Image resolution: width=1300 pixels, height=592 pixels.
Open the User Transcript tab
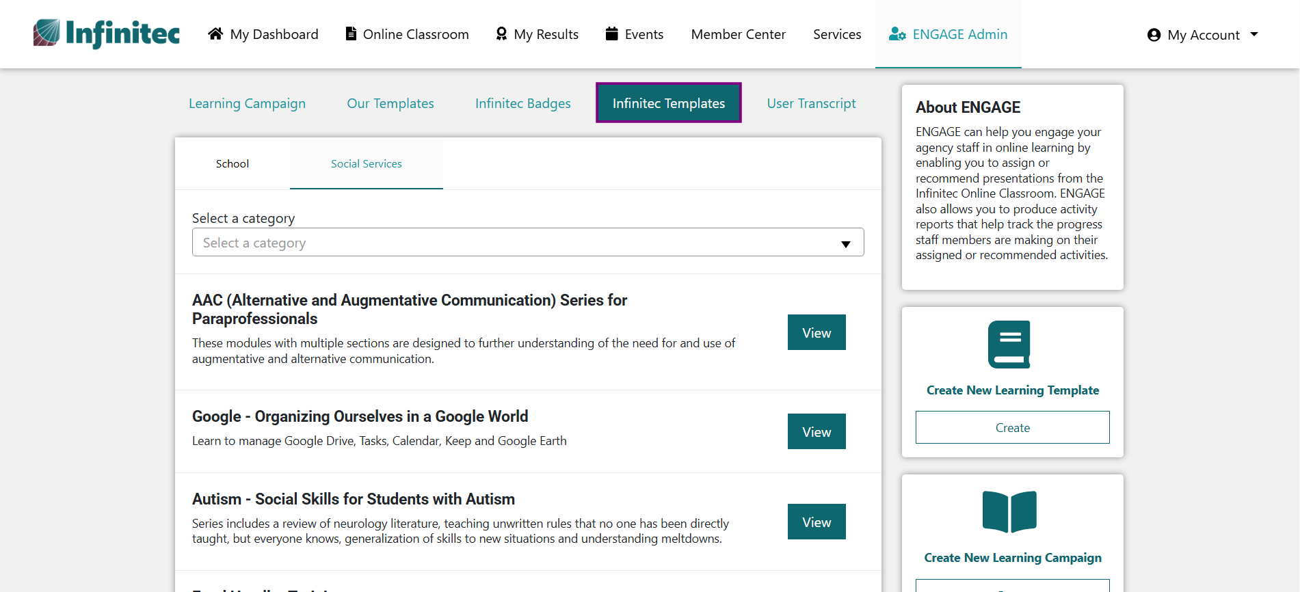pos(811,103)
